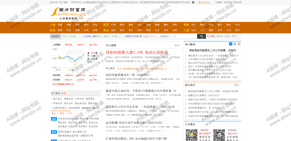Click the 深证成指 index row

coord(76,75)
